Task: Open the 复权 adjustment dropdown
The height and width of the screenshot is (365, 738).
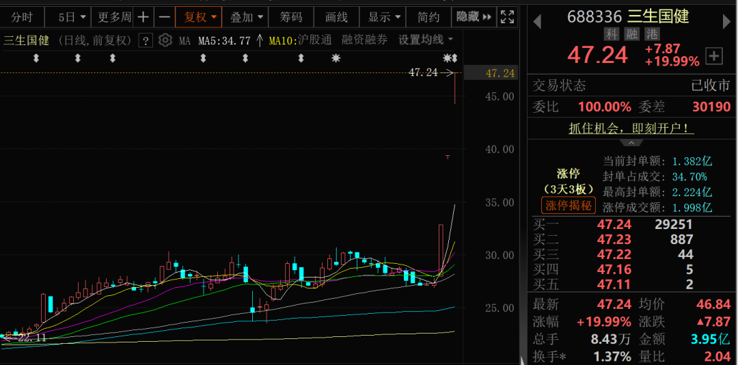Action: click(200, 17)
